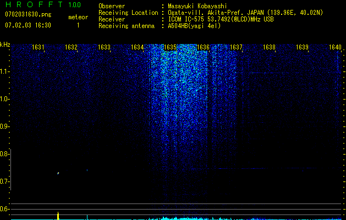
Task: Click the 1638 time axis marker
Action: click(269, 47)
